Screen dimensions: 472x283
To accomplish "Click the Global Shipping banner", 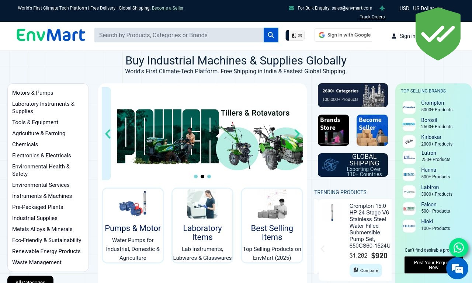I will click(x=353, y=165).
